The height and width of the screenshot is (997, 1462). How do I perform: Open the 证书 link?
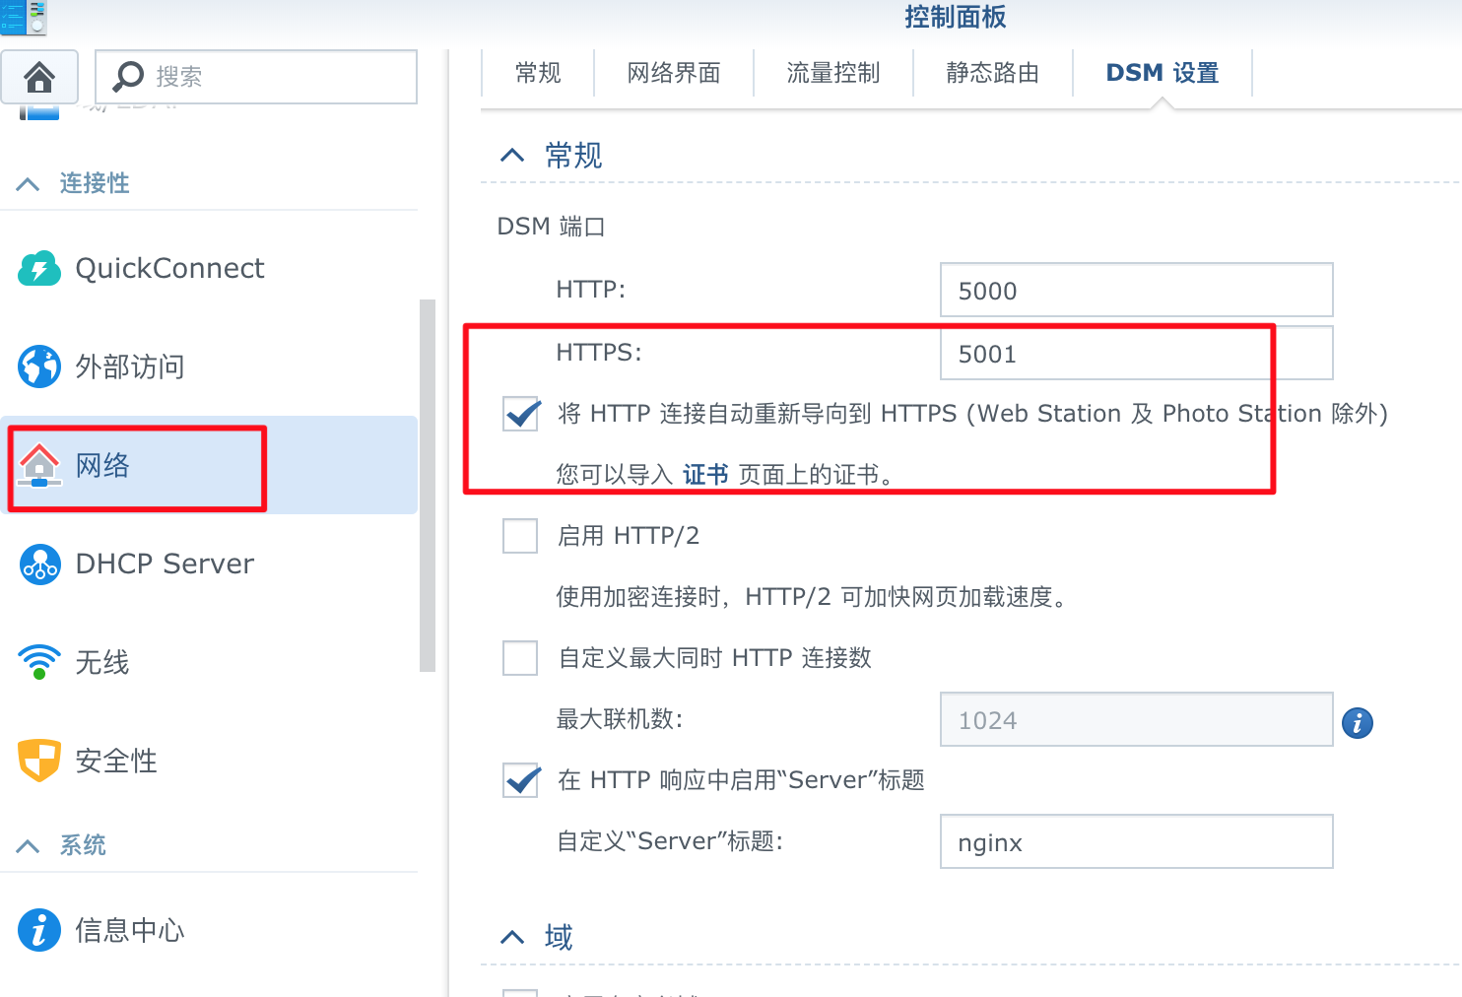coord(705,475)
